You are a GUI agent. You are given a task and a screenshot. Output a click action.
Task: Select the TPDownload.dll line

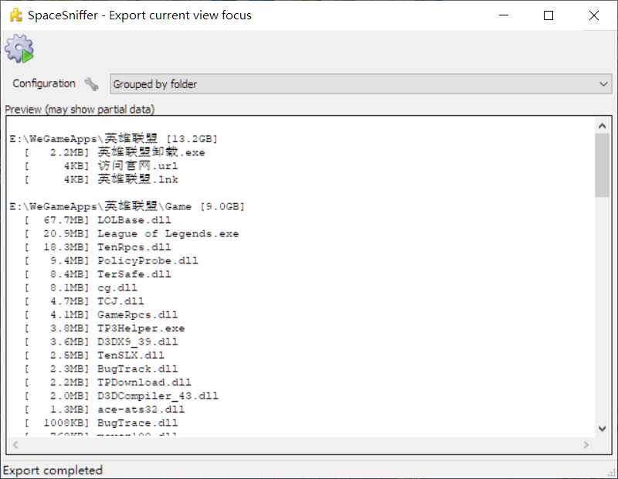(x=108, y=382)
